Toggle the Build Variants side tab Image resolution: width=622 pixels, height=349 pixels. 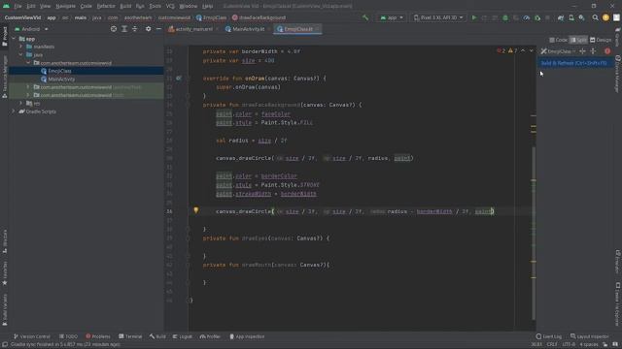pyautogui.click(x=4, y=310)
